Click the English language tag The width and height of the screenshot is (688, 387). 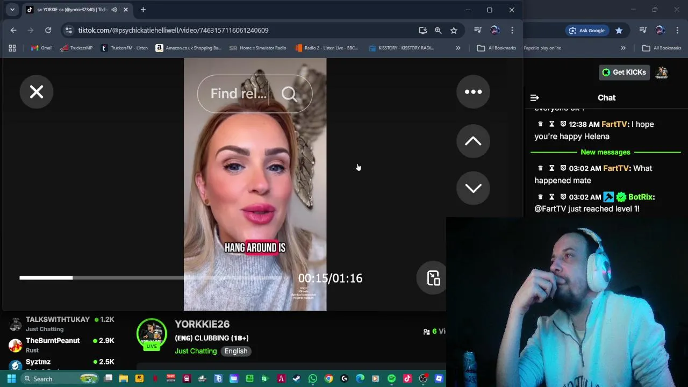(x=236, y=351)
